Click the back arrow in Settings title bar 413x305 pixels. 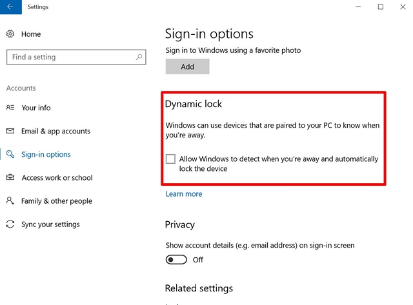[10, 7]
